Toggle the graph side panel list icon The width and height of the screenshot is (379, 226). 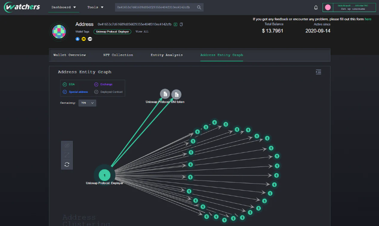(x=318, y=72)
